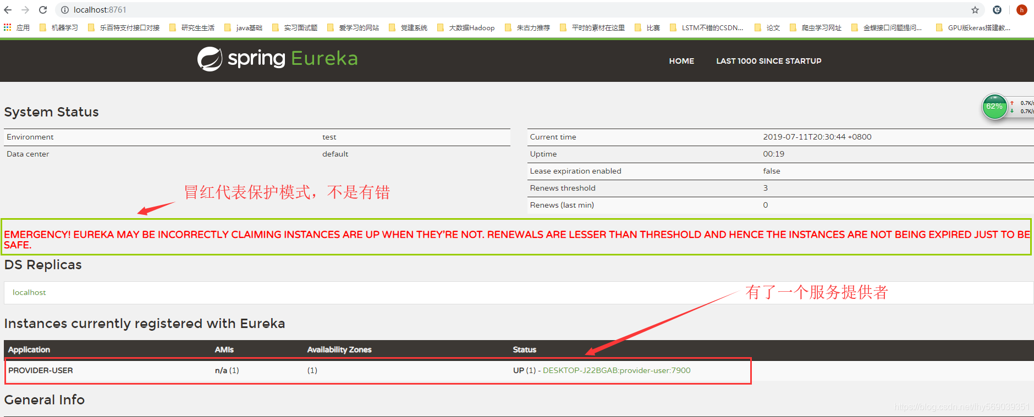The height and width of the screenshot is (417, 1034).
Task: Open the 平时的素材在这里 bookmark folder
Action: pyautogui.click(x=592, y=27)
